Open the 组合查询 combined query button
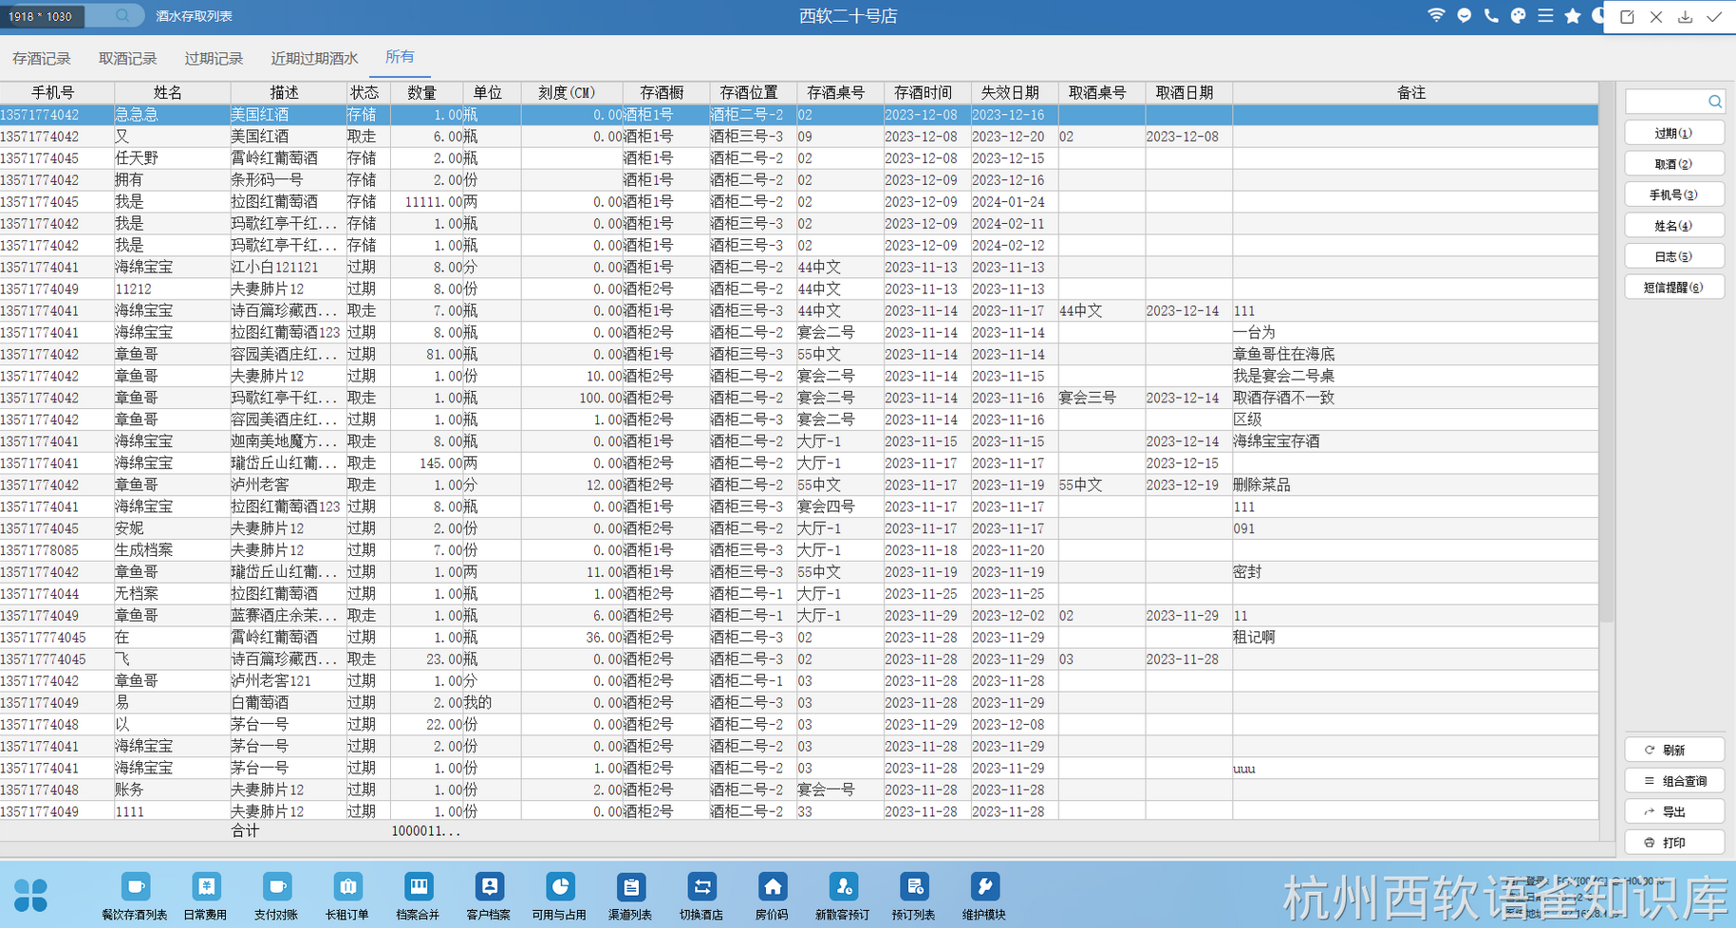The height and width of the screenshot is (928, 1736). (x=1673, y=781)
